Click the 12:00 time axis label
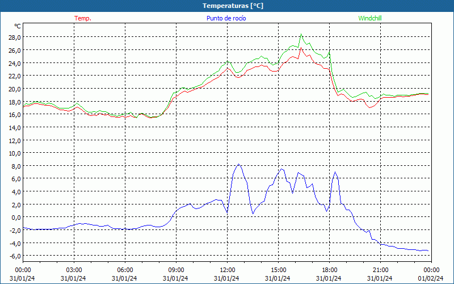Image resolution: width=454 pixels, height=284 pixels. tap(228, 270)
